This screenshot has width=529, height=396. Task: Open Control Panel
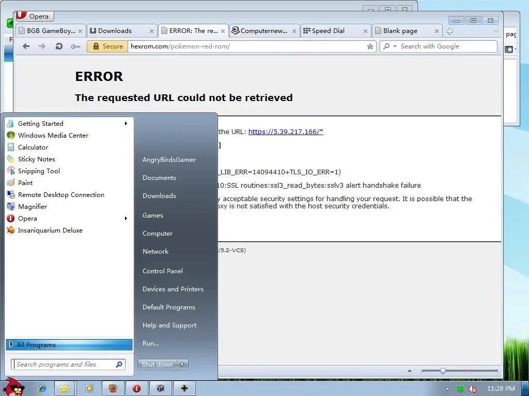[163, 271]
